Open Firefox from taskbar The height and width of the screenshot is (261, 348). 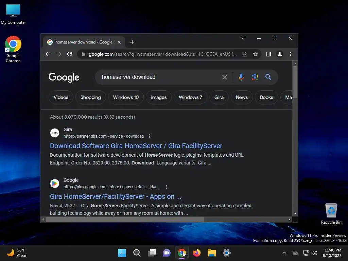pyautogui.click(x=197, y=253)
